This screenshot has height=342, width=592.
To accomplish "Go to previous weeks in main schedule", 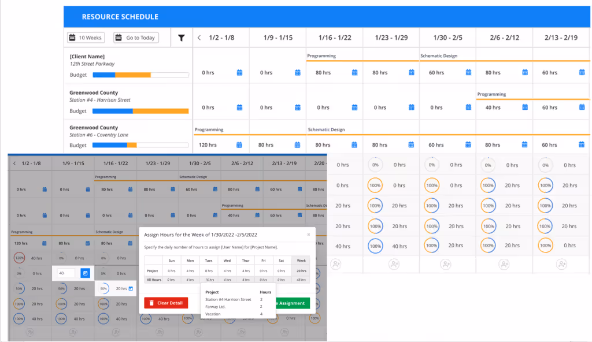I will pyautogui.click(x=199, y=38).
